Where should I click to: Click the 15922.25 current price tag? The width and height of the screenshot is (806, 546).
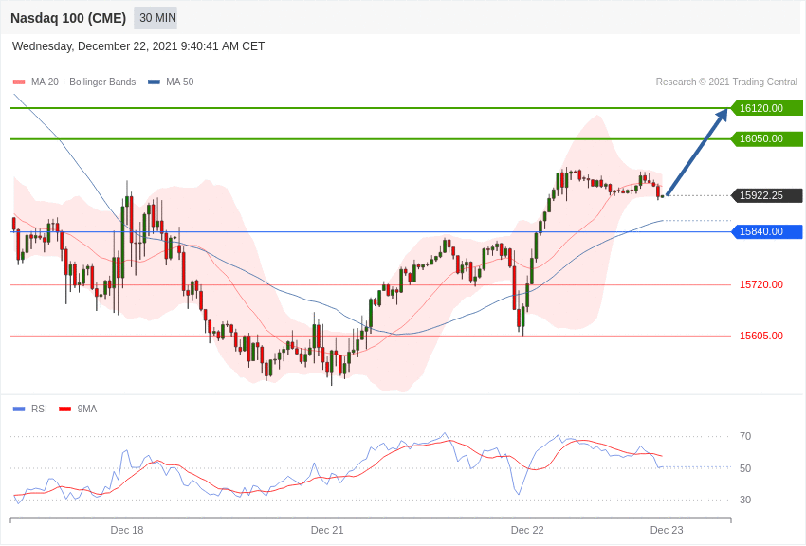pyautogui.click(x=766, y=195)
